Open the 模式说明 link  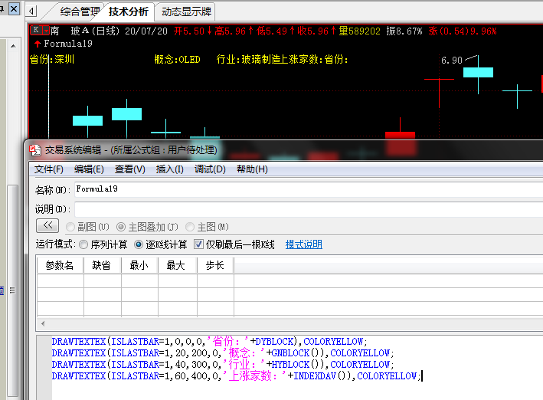coord(304,244)
